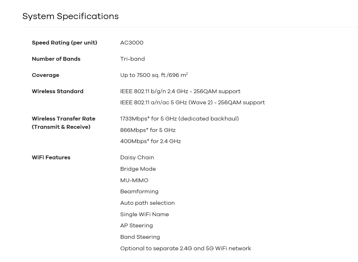Click the Tri-band value text

point(132,59)
